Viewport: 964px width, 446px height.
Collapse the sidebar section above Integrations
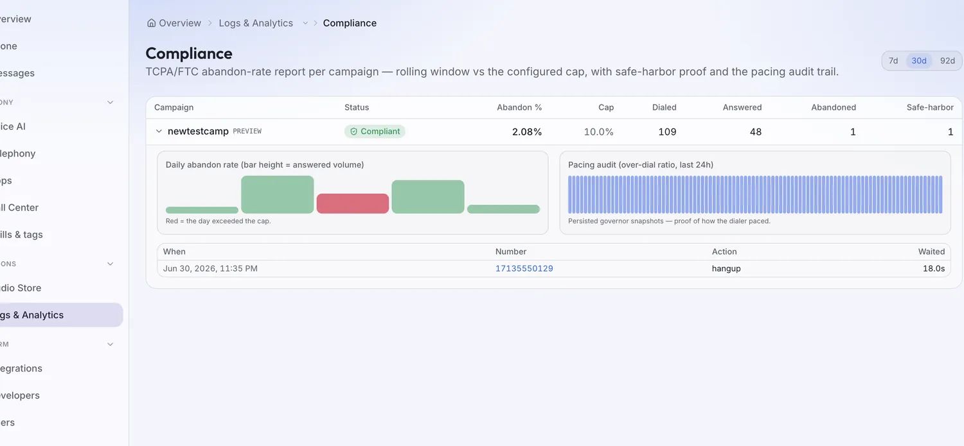point(110,344)
